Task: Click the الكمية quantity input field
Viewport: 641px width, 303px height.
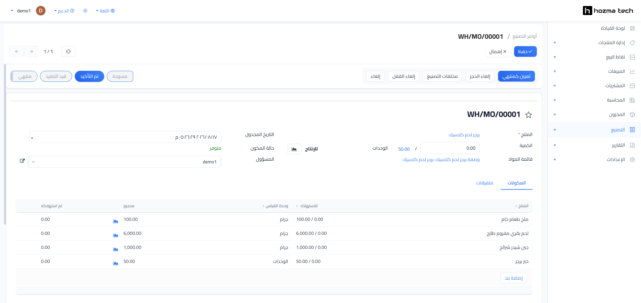Action: click(x=450, y=148)
